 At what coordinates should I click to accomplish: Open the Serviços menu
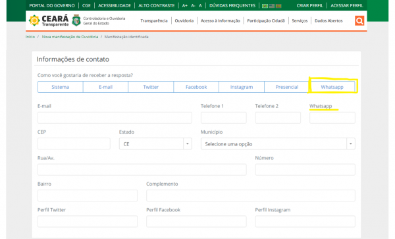pyautogui.click(x=300, y=20)
